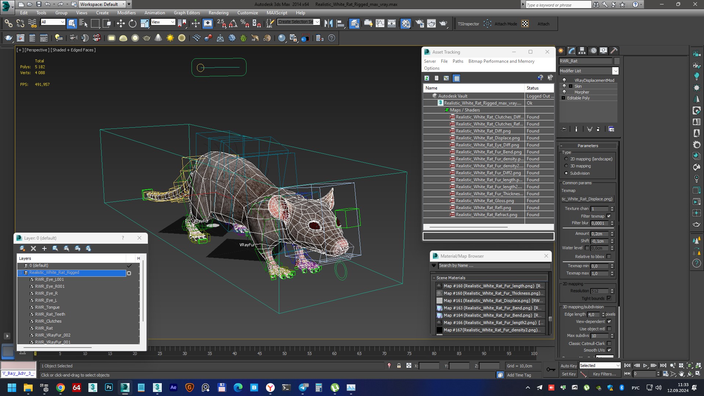
Task: Open Material/Map Browser options arrow
Action: (434, 265)
